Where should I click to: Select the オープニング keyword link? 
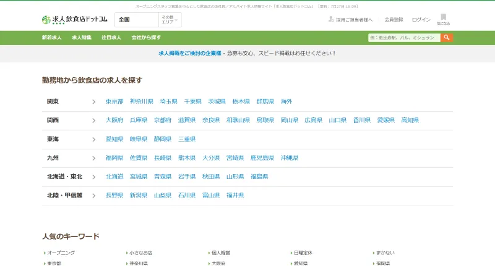(x=61, y=253)
